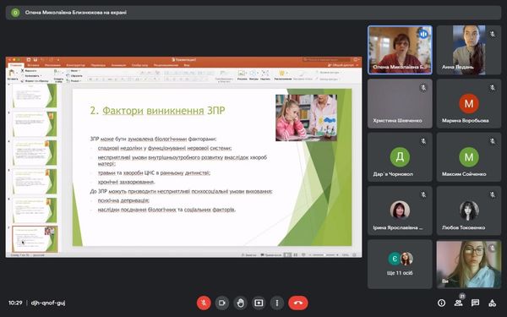Select the first slide thumbnail in panel
The width and height of the screenshot is (507, 317).
[x=35, y=96]
